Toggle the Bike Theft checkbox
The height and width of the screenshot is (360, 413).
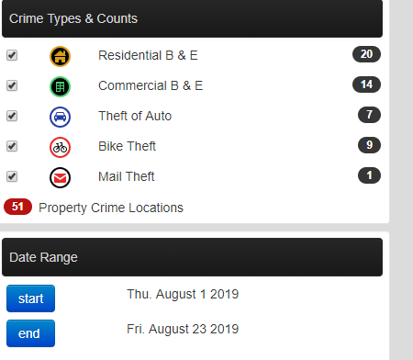tap(12, 146)
